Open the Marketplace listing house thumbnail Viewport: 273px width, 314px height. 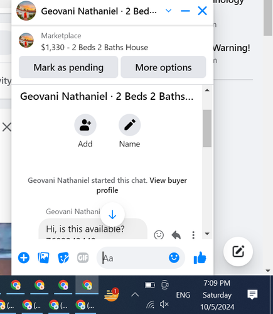point(26,40)
